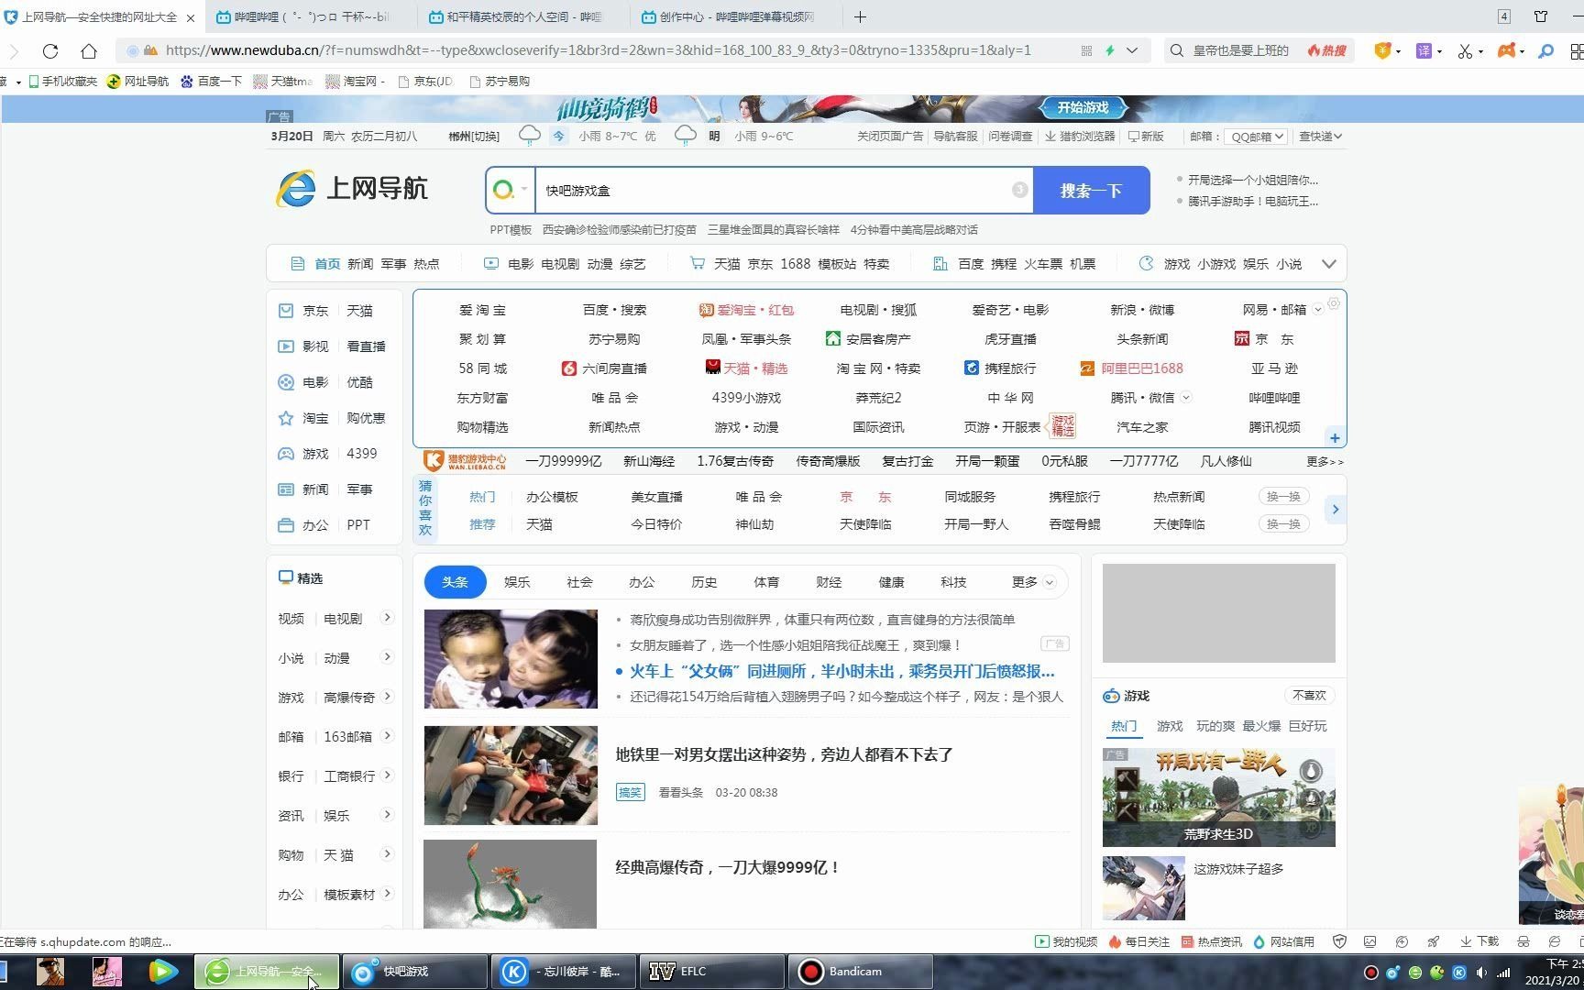Open the 手机收藏夹 bookmark
The image size is (1584, 990).
click(62, 82)
